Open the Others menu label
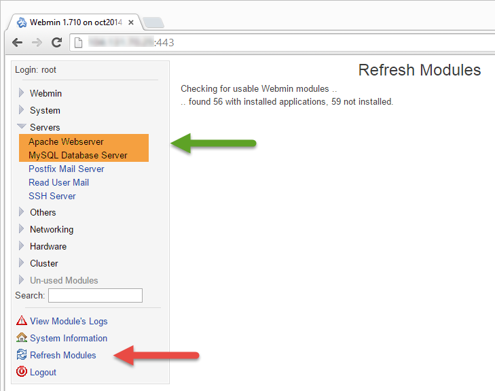Image resolution: width=495 pixels, height=391 pixels. 43,212
